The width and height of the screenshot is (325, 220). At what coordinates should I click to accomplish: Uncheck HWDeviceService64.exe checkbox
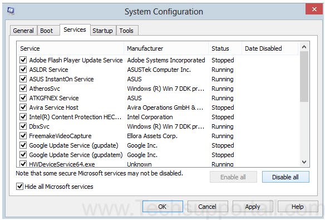[23, 164]
